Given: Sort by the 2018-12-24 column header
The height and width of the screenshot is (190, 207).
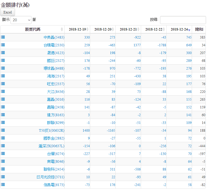Looking at the screenshot, I should click(x=179, y=29).
